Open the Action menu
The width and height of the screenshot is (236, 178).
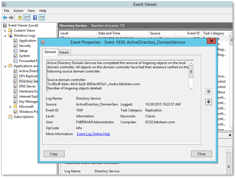(18, 11)
